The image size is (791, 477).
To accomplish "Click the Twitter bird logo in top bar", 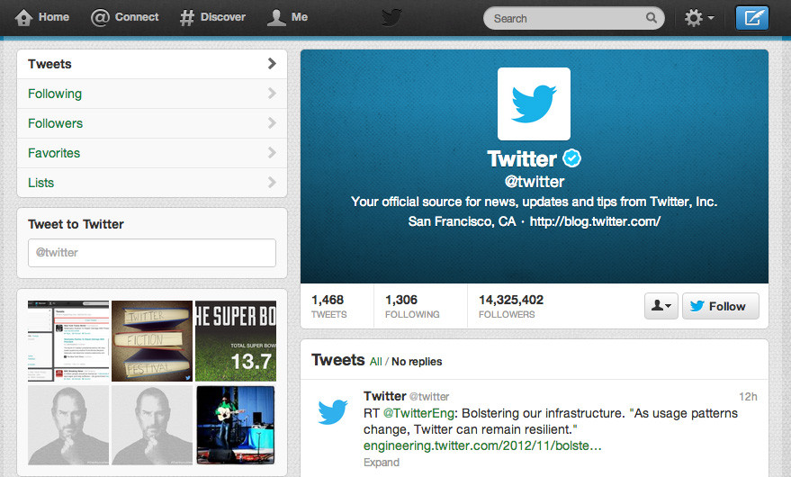I will [x=391, y=17].
